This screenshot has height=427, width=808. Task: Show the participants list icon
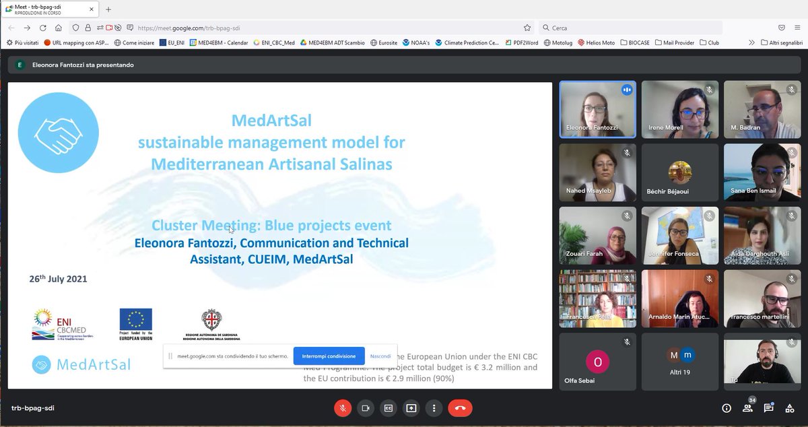(x=747, y=408)
